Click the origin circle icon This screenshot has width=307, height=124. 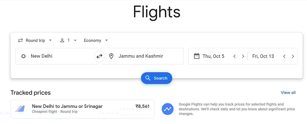(23, 56)
